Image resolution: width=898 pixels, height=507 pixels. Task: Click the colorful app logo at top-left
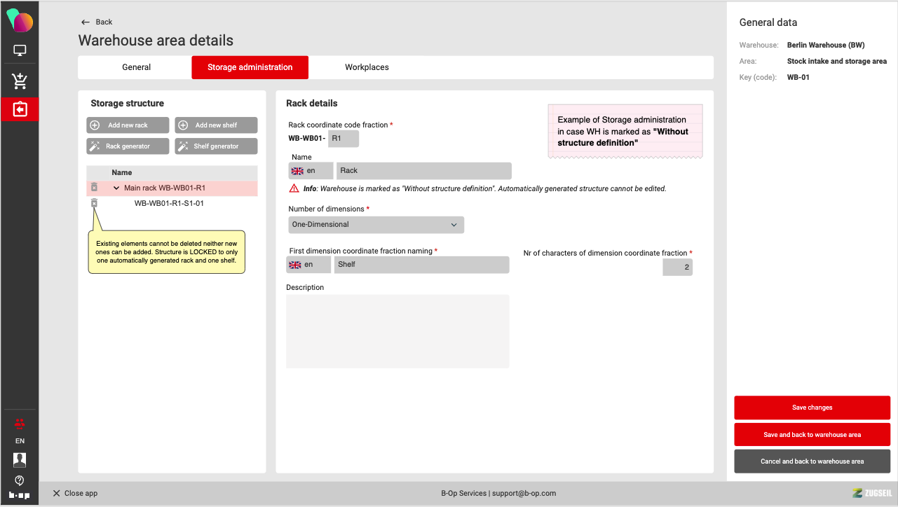(20, 21)
